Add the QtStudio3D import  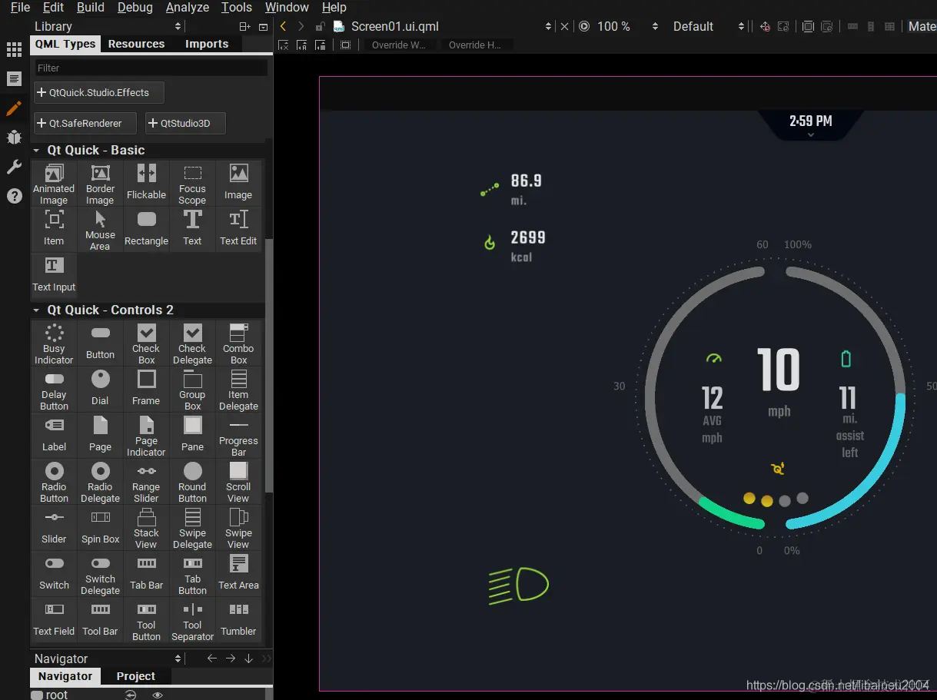coord(185,123)
